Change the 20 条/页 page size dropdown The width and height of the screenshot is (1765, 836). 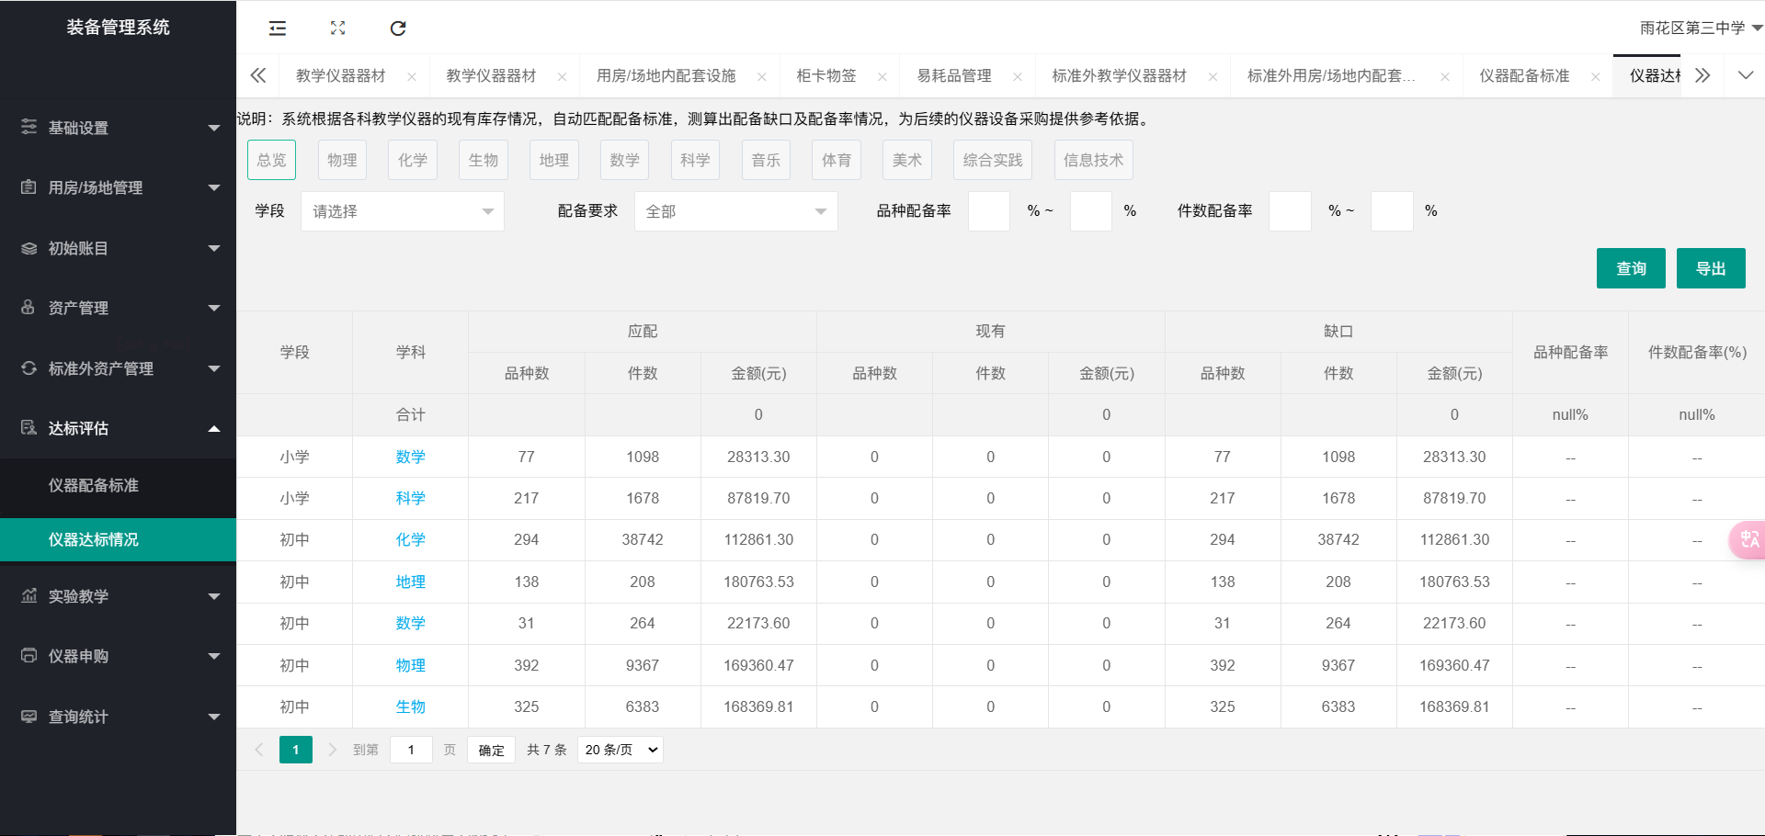(x=621, y=750)
